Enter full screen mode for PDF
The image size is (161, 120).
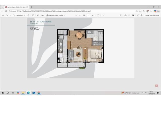(138, 15)
